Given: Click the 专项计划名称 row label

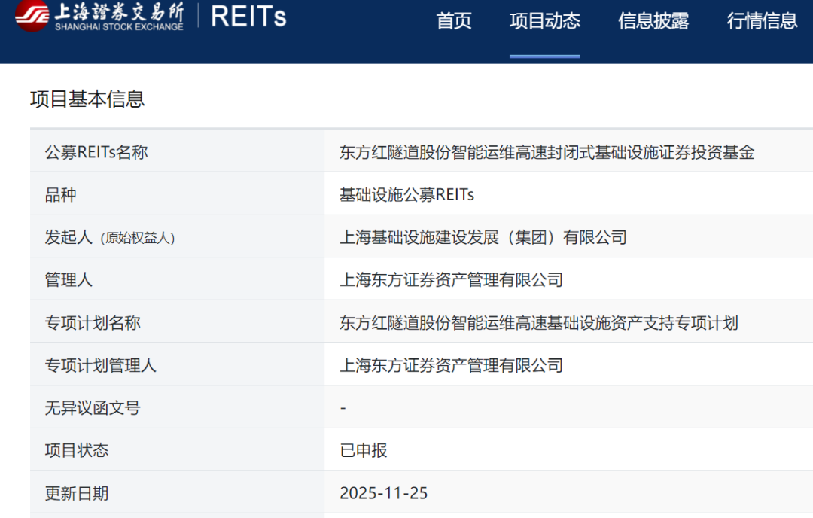Looking at the screenshot, I should (93, 323).
